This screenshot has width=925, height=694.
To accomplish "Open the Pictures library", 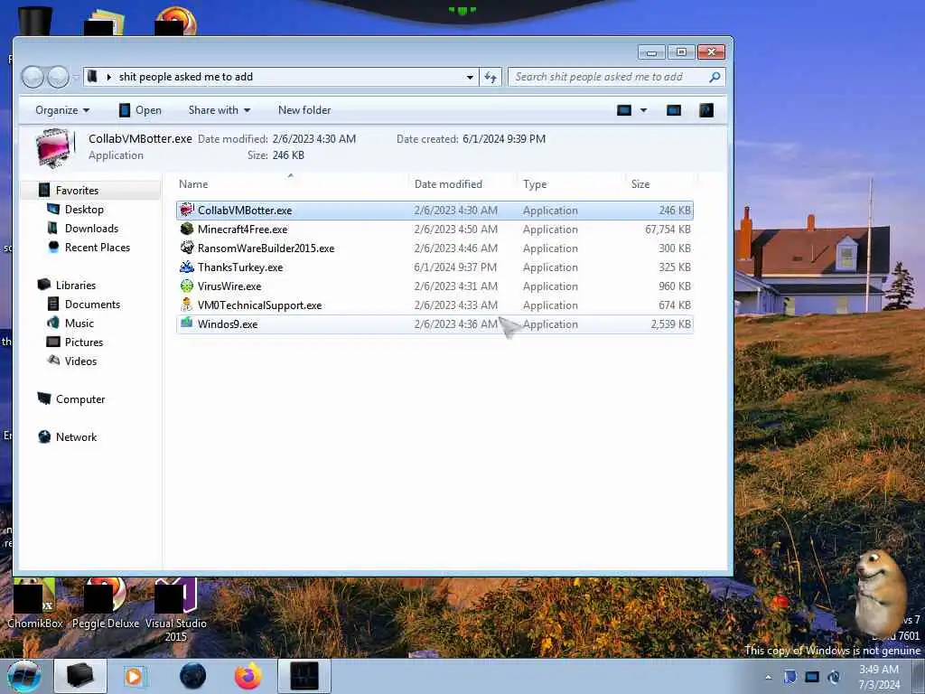I will click(84, 342).
